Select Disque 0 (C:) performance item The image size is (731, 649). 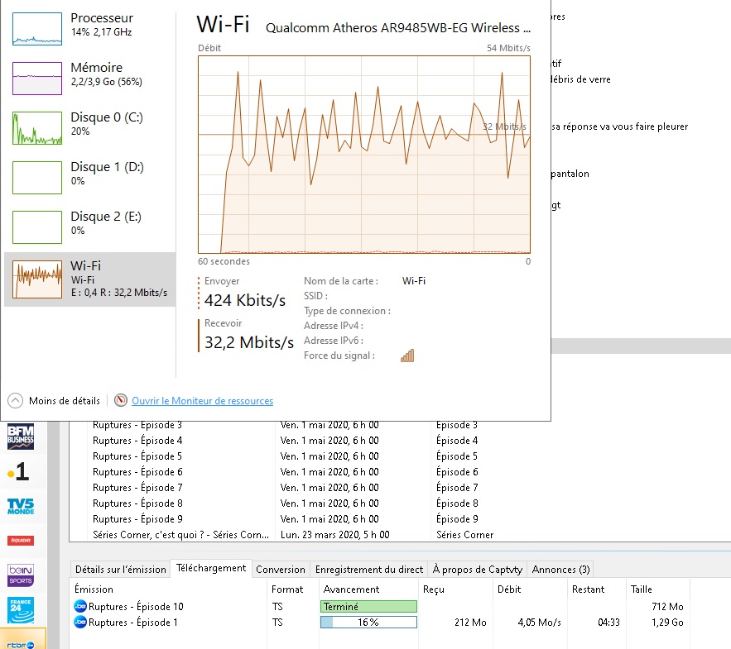89,127
